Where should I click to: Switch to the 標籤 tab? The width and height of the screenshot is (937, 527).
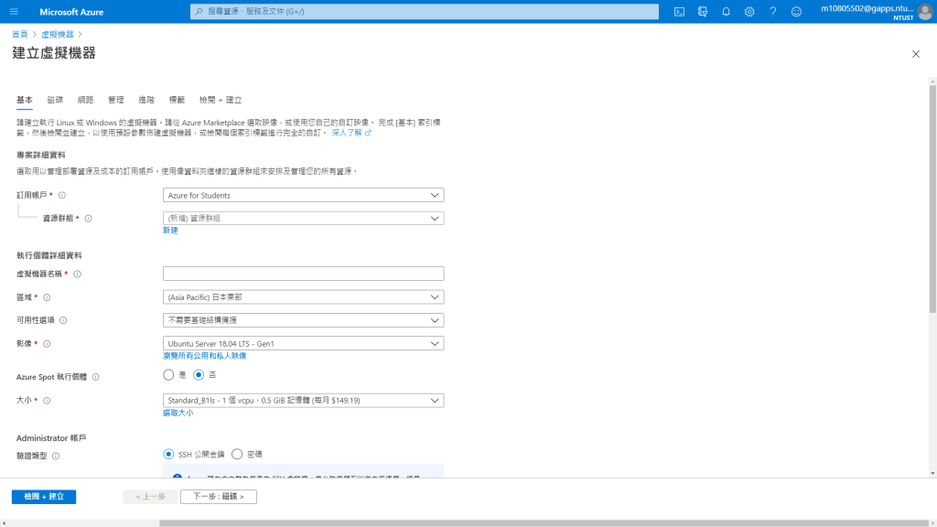[x=177, y=100]
